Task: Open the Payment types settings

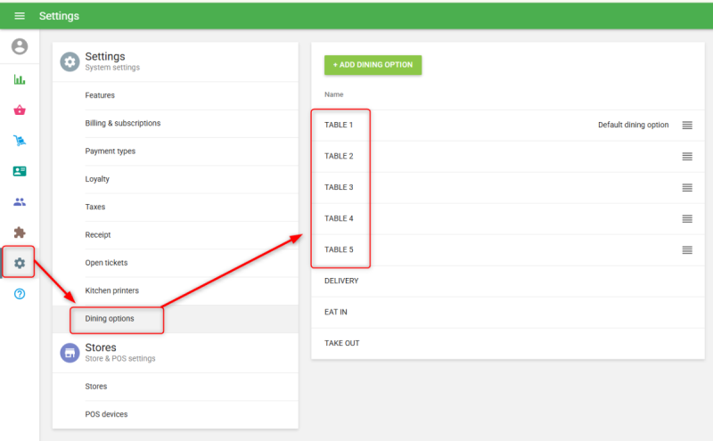Action: pyautogui.click(x=111, y=151)
